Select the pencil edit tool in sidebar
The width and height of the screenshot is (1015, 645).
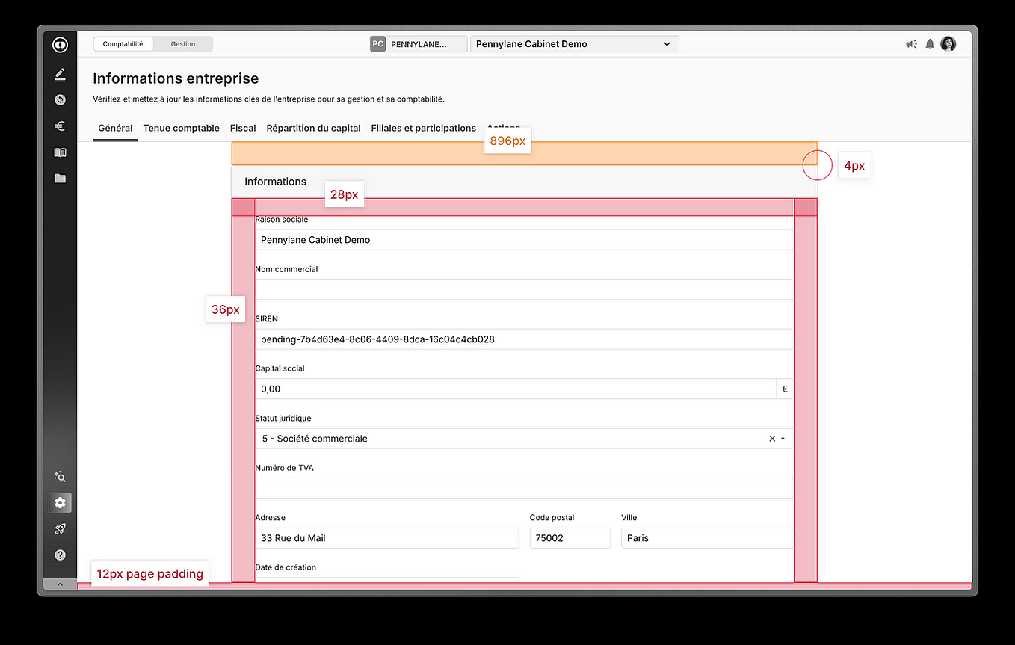[x=60, y=73]
